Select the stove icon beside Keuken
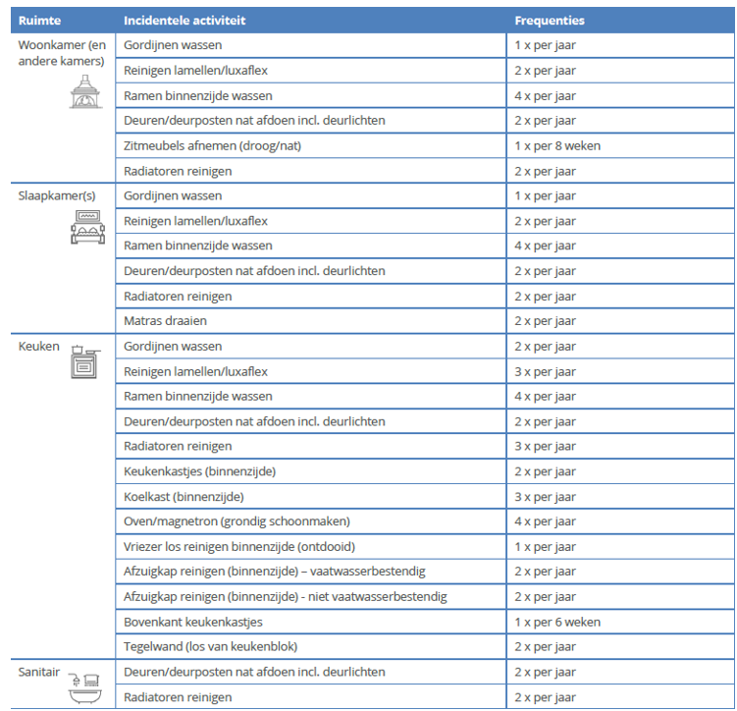 pyautogui.click(x=84, y=361)
